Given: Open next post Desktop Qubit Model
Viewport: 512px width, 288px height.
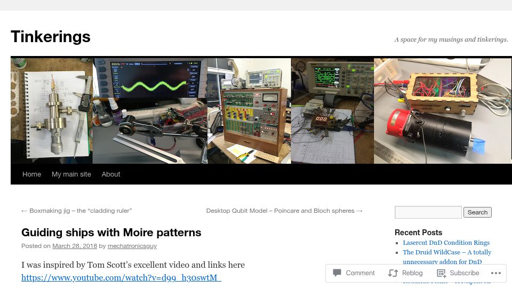Looking at the screenshot, I should point(284,211).
